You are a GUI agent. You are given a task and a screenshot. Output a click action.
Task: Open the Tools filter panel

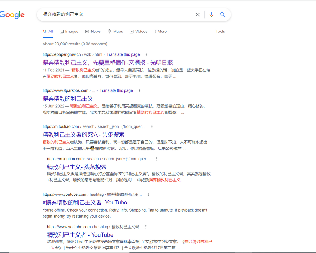coord(220,32)
